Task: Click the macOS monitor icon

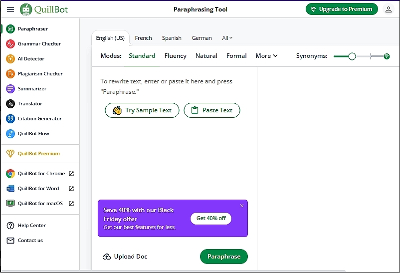Action: pos(10,204)
